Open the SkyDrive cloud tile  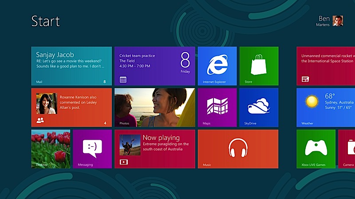(259, 107)
